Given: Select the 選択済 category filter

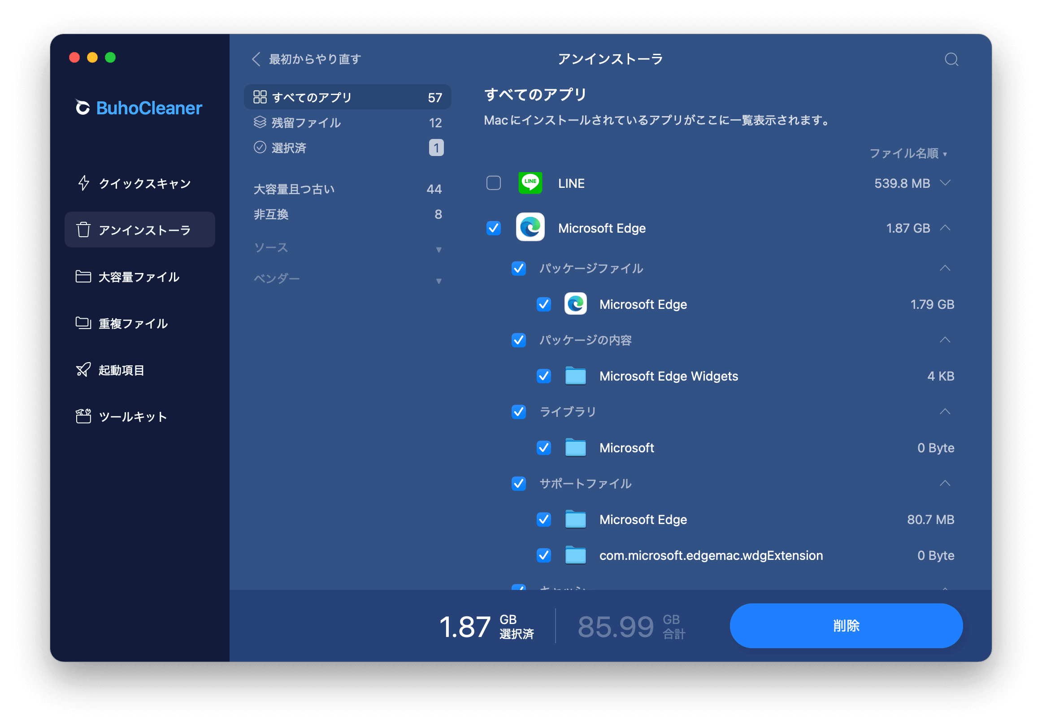Looking at the screenshot, I should [x=347, y=147].
